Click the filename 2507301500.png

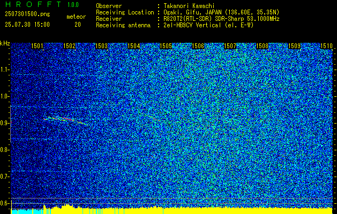(x=27, y=14)
